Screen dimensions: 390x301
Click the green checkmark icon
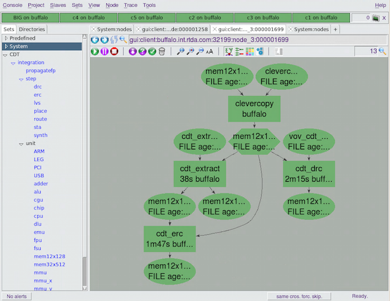pos(152,51)
